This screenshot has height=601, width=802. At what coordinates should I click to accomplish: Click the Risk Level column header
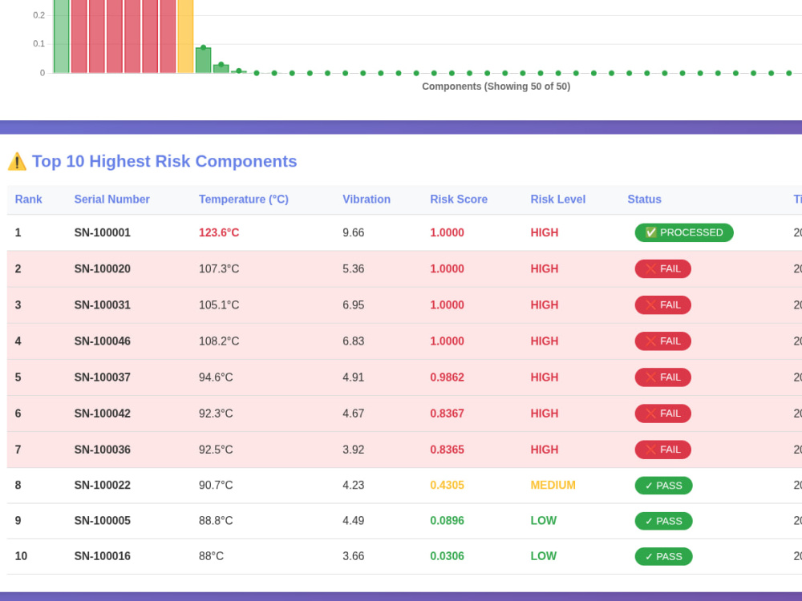coord(557,200)
